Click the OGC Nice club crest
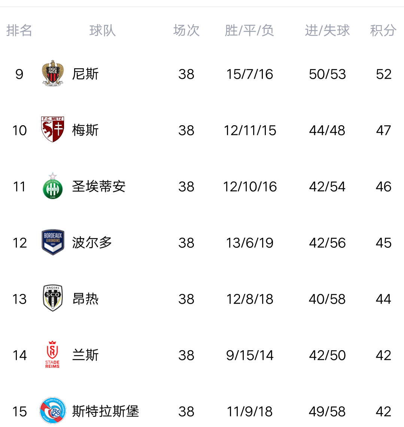 point(52,73)
